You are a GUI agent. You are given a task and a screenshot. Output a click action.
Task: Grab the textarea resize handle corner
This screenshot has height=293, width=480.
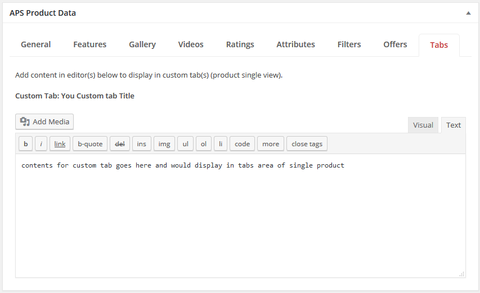tap(462, 274)
